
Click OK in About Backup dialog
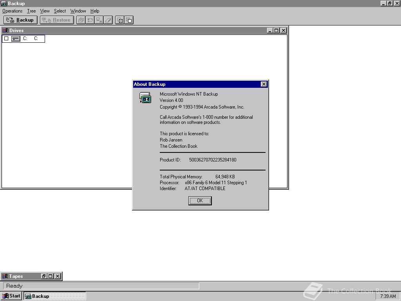(200, 201)
